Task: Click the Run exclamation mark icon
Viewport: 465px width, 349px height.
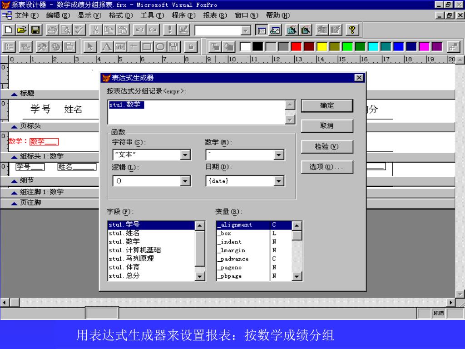Action: pos(170,30)
